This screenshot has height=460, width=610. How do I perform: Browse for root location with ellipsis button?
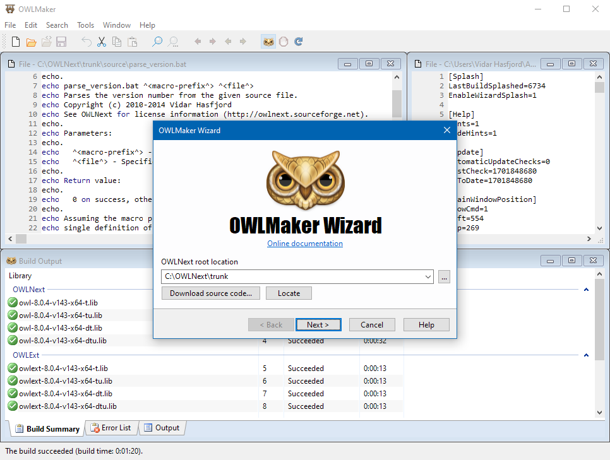tap(444, 277)
